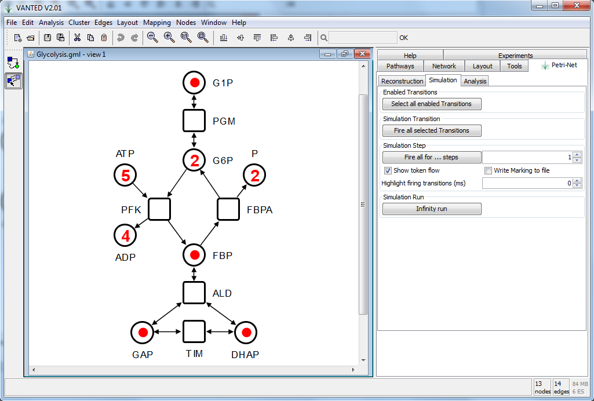The width and height of the screenshot is (594, 401).
Task: Confirm the search with the OK button
Action: pyautogui.click(x=403, y=38)
